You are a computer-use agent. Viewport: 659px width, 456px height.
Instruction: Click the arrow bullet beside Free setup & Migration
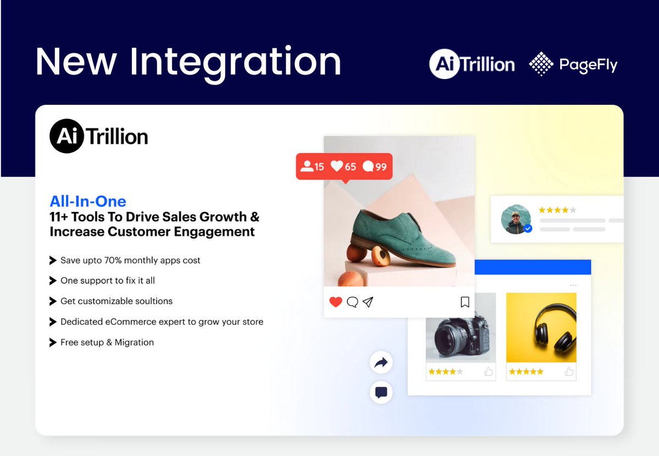[x=53, y=342]
